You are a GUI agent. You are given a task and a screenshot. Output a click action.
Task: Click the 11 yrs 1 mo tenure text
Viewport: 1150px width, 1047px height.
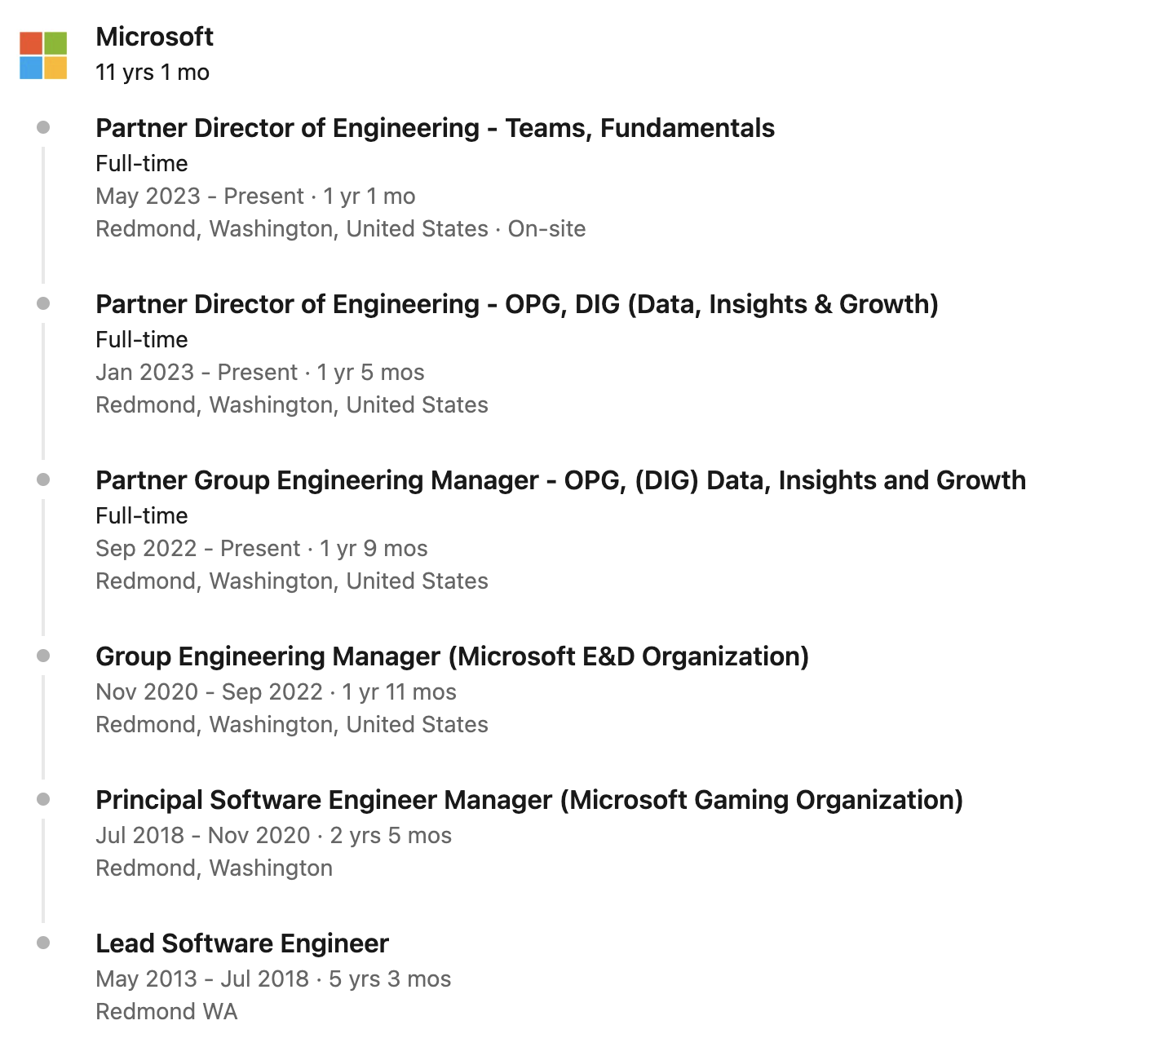tap(153, 73)
